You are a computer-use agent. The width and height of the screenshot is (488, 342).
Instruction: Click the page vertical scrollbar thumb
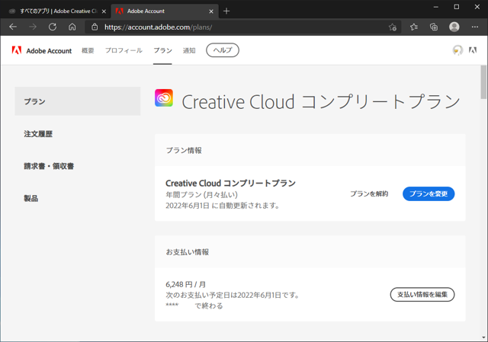click(483, 82)
